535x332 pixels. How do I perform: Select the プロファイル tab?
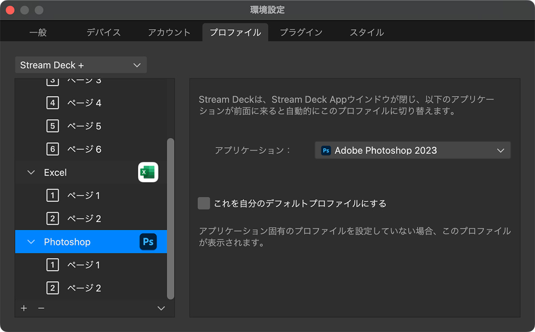coord(235,33)
